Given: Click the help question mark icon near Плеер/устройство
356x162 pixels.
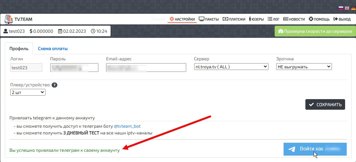Looking at the screenshot, I should [x=54, y=85].
